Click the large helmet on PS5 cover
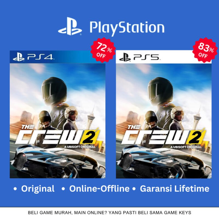The image size is (219, 219). click(x=160, y=91)
